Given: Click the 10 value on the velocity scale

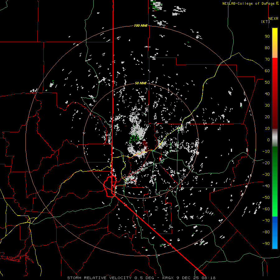Looking at the screenshot, I should coord(267,128).
